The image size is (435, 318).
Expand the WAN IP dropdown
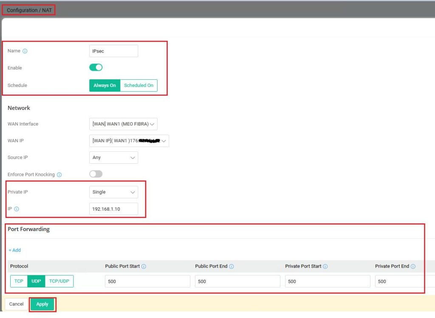tap(129, 141)
